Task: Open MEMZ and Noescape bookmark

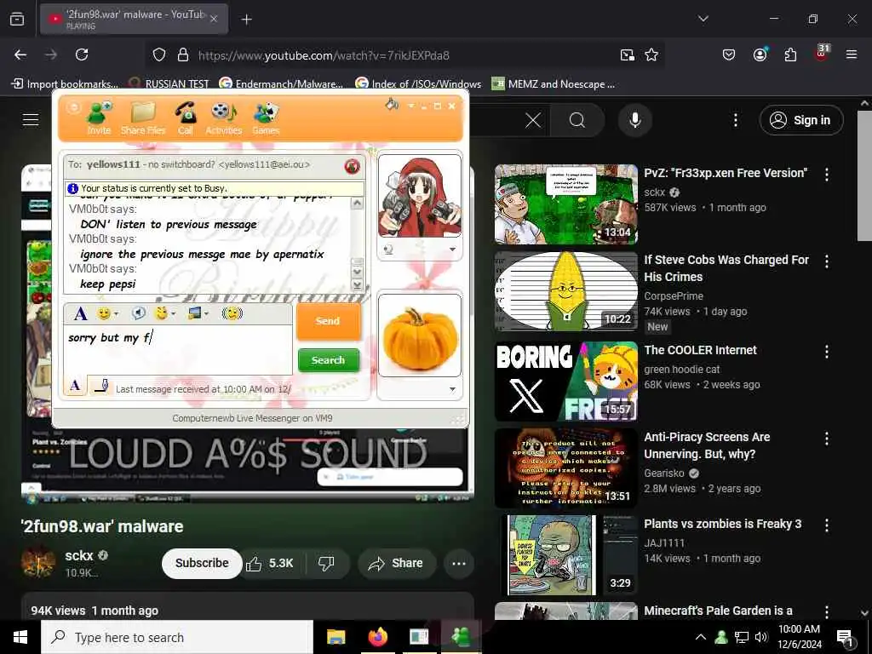Action: pos(554,84)
